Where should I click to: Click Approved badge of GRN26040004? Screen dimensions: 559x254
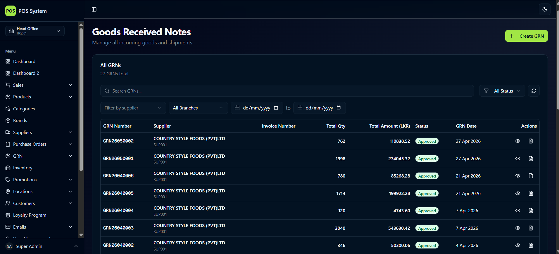(x=427, y=211)
